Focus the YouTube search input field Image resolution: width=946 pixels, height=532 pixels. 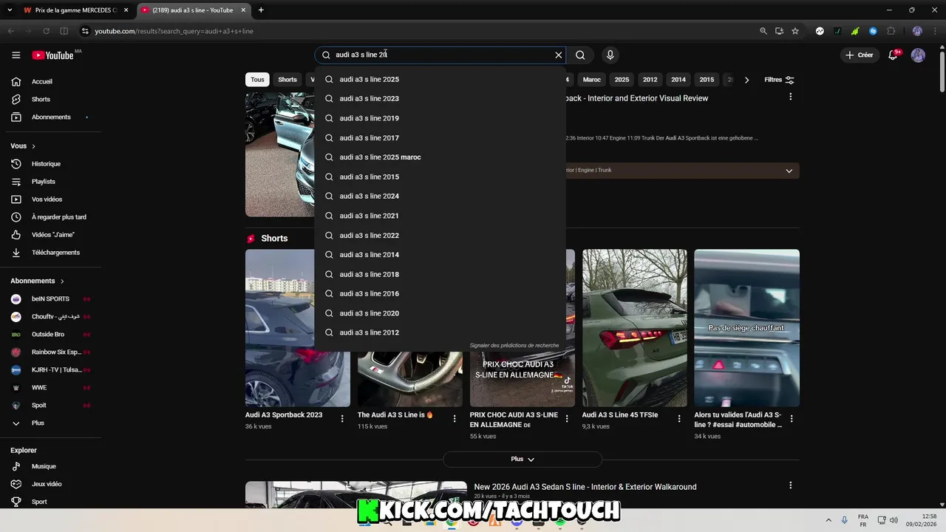click(440, 55)
